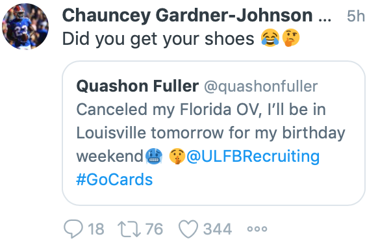The image size is (378, 243).
Task: Click the thinking face emoji
Action: (291, 38)
